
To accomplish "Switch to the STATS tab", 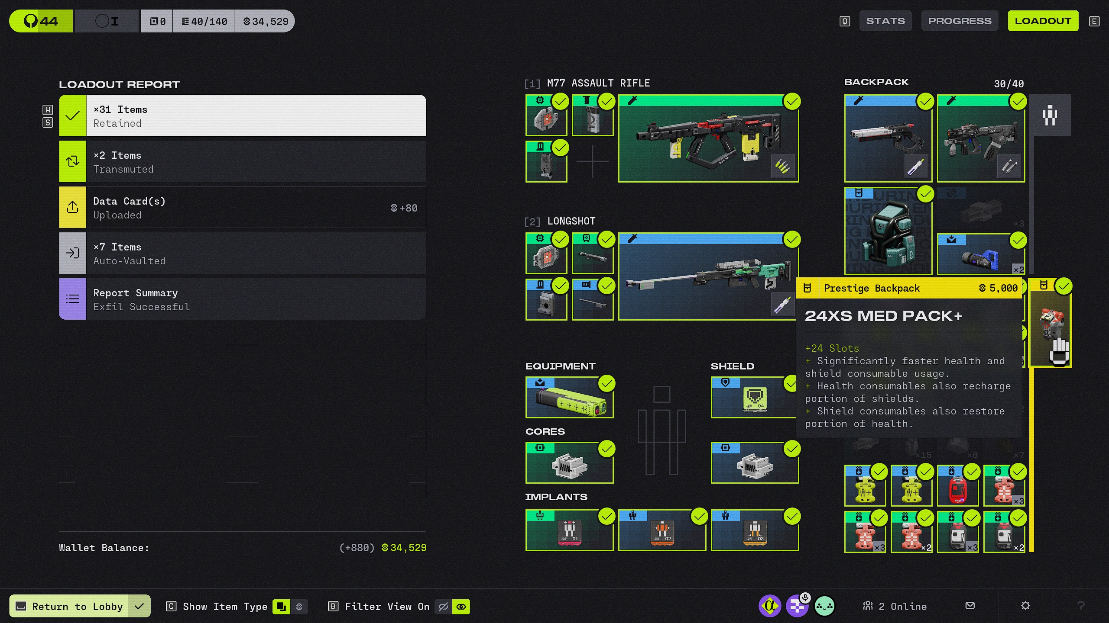I will click(885, 21).
